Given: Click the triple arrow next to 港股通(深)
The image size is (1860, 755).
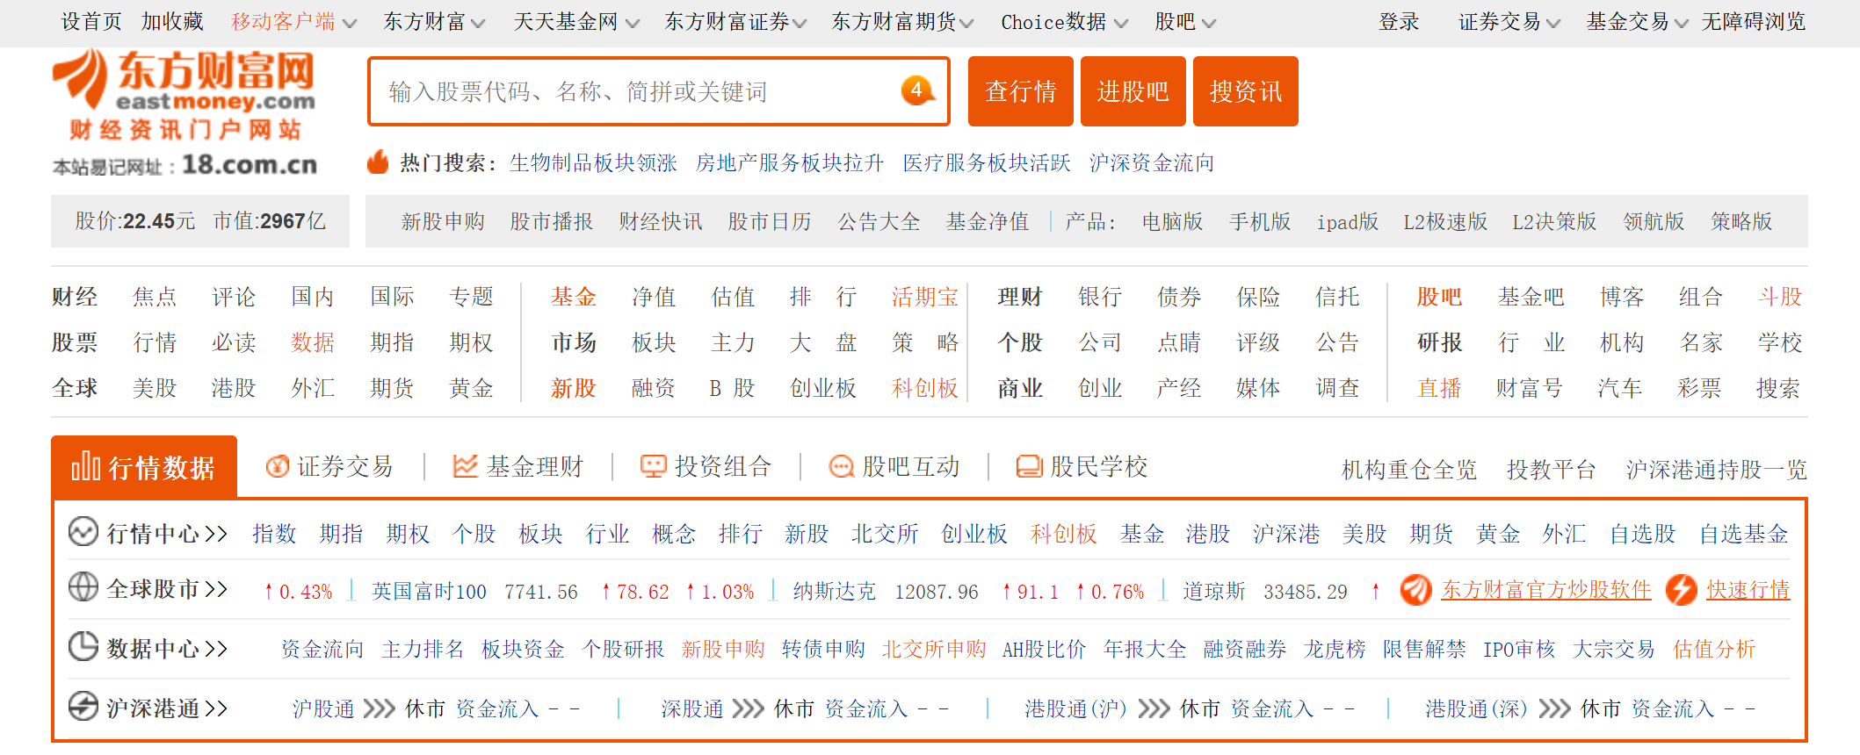Looking at the screenshot, I should [x=1554, y=708].
